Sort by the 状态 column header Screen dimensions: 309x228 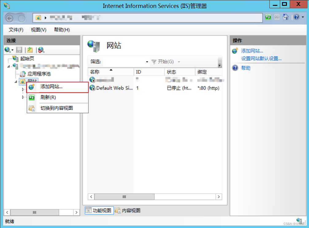[180, 72]
